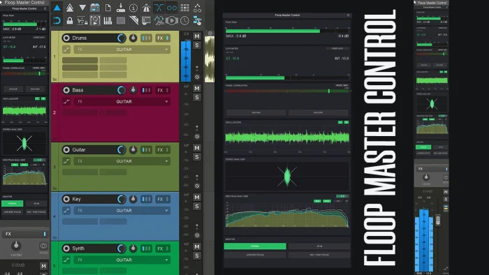Click the padlock toolbar icon
The image size is (489, 275).
point(70,21)
